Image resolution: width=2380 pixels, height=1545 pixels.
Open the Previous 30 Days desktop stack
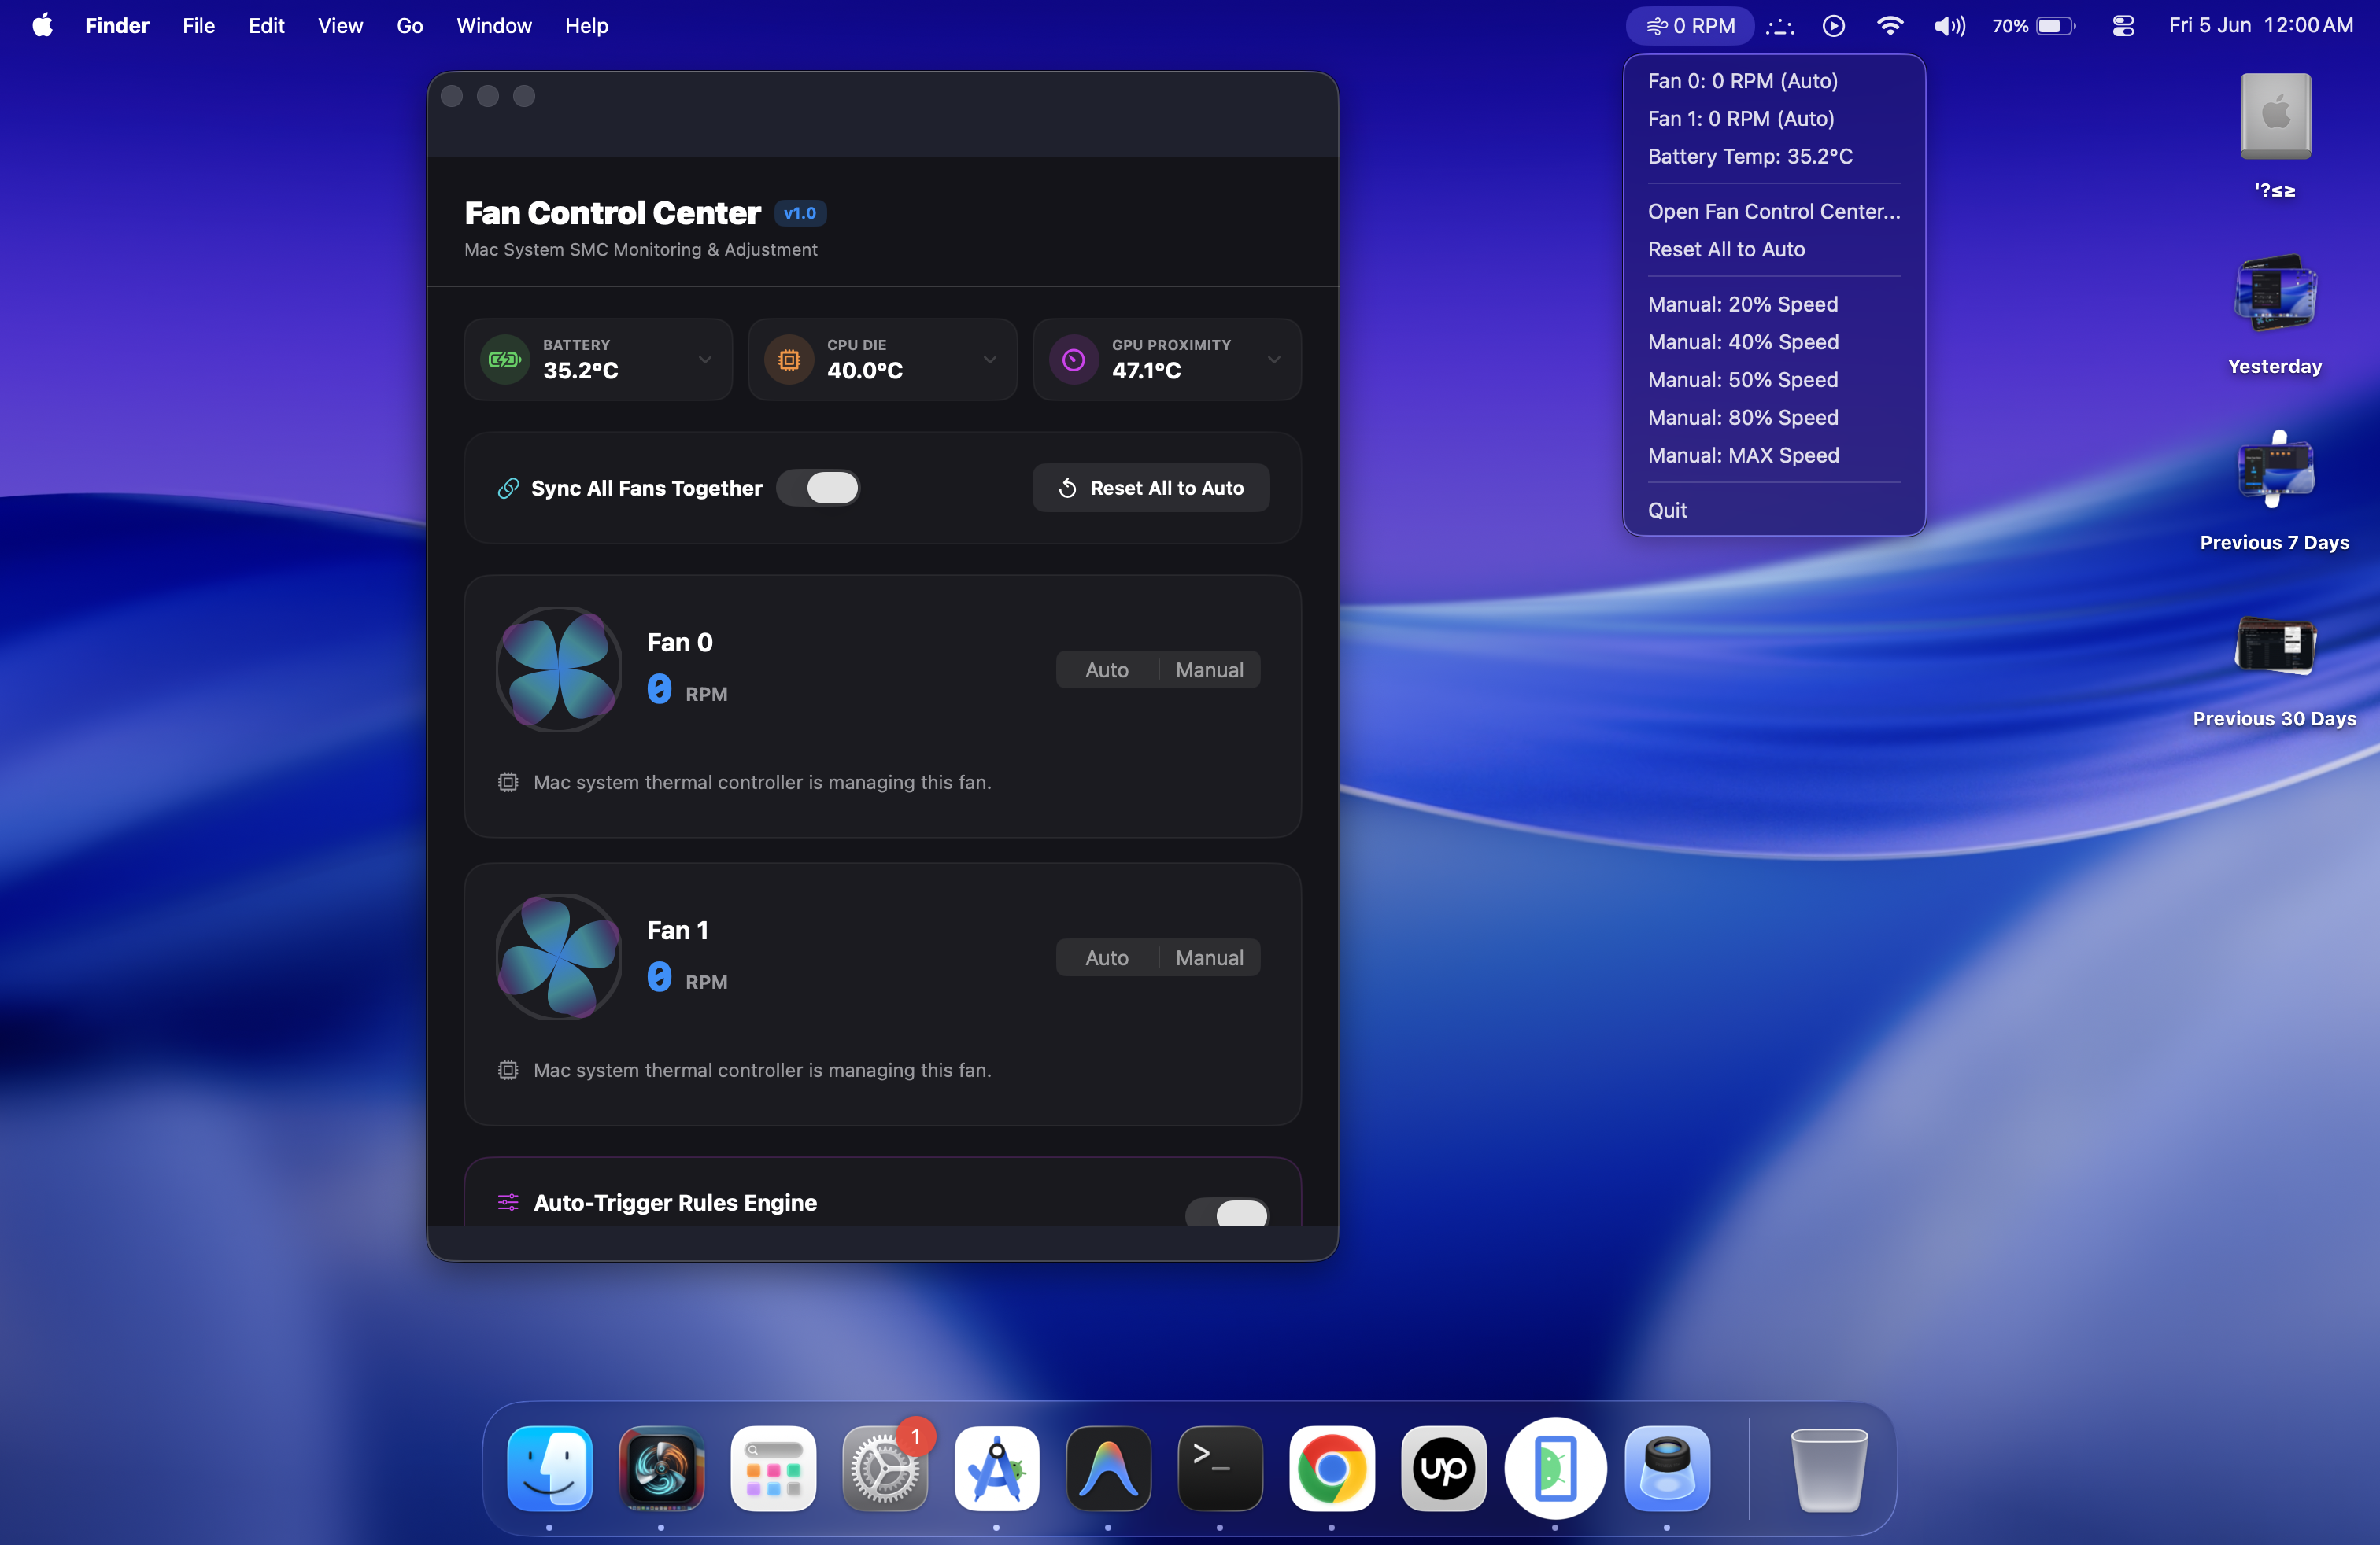click(x=2275, y=666)
